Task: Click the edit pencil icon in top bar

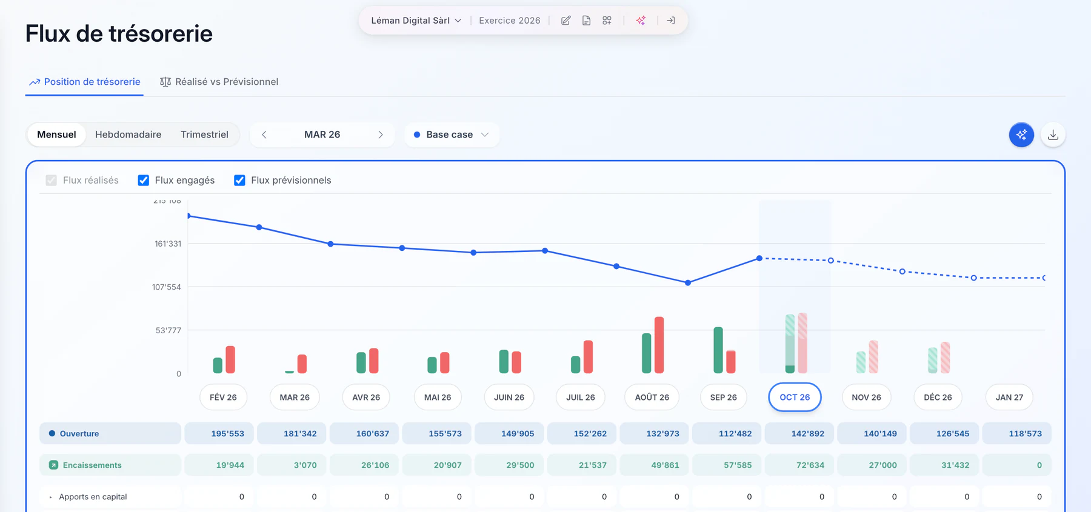Action: (566, 21)
